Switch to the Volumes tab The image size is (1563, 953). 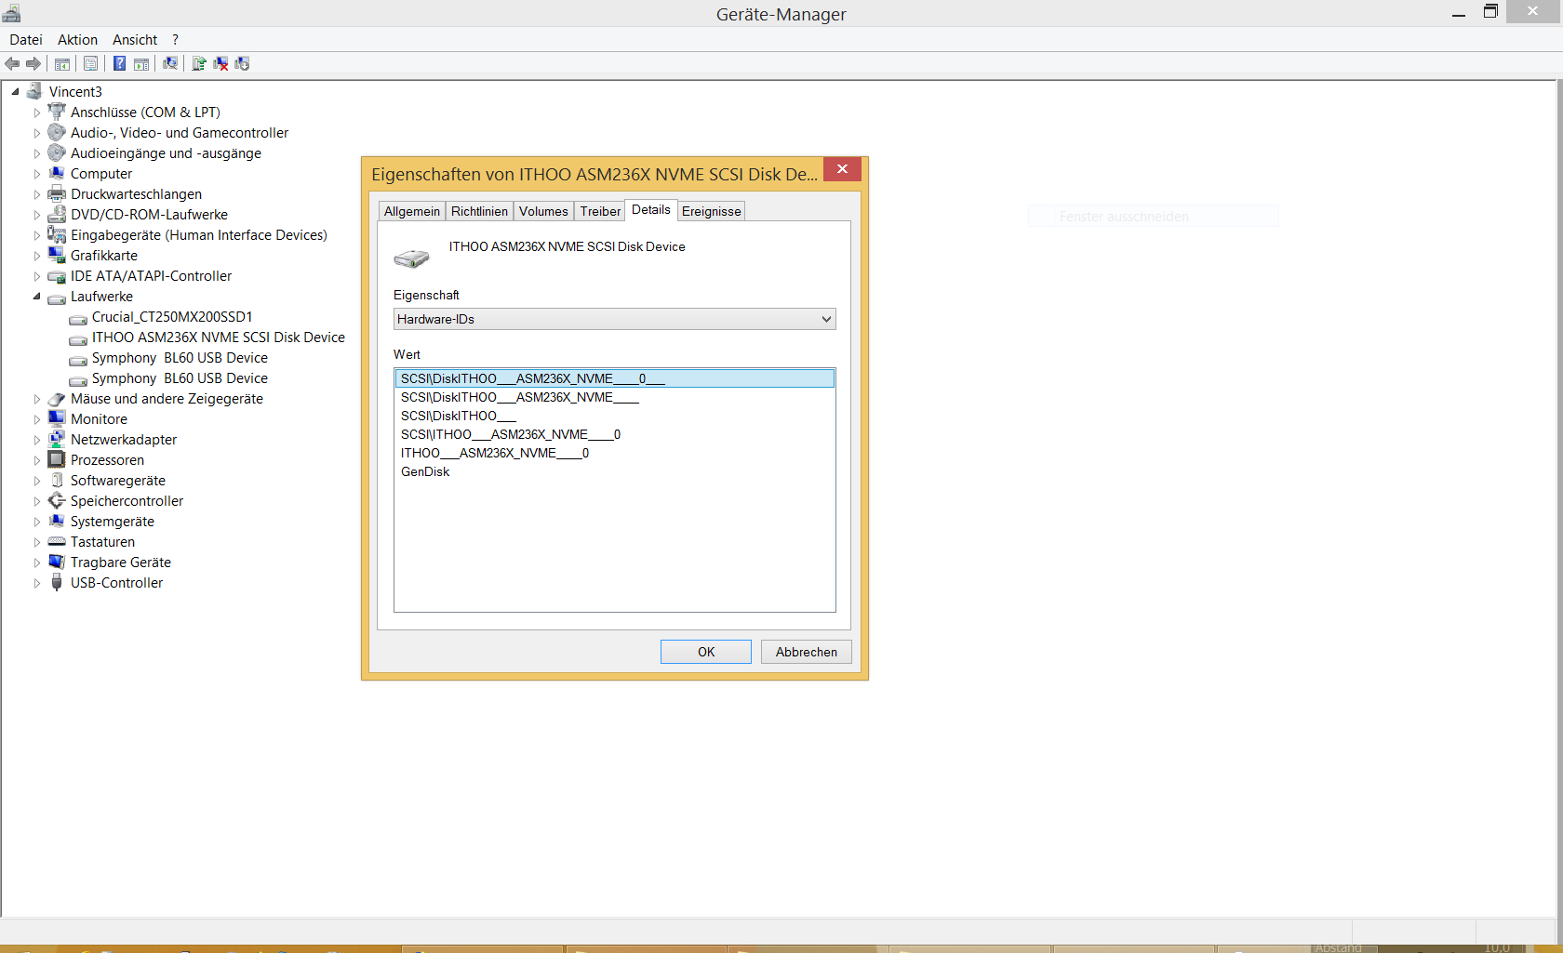tap(543, 211)
